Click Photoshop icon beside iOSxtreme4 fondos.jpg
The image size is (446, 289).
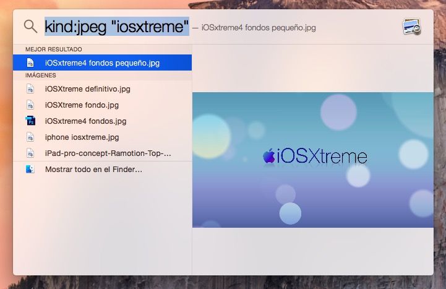point(30,121)
